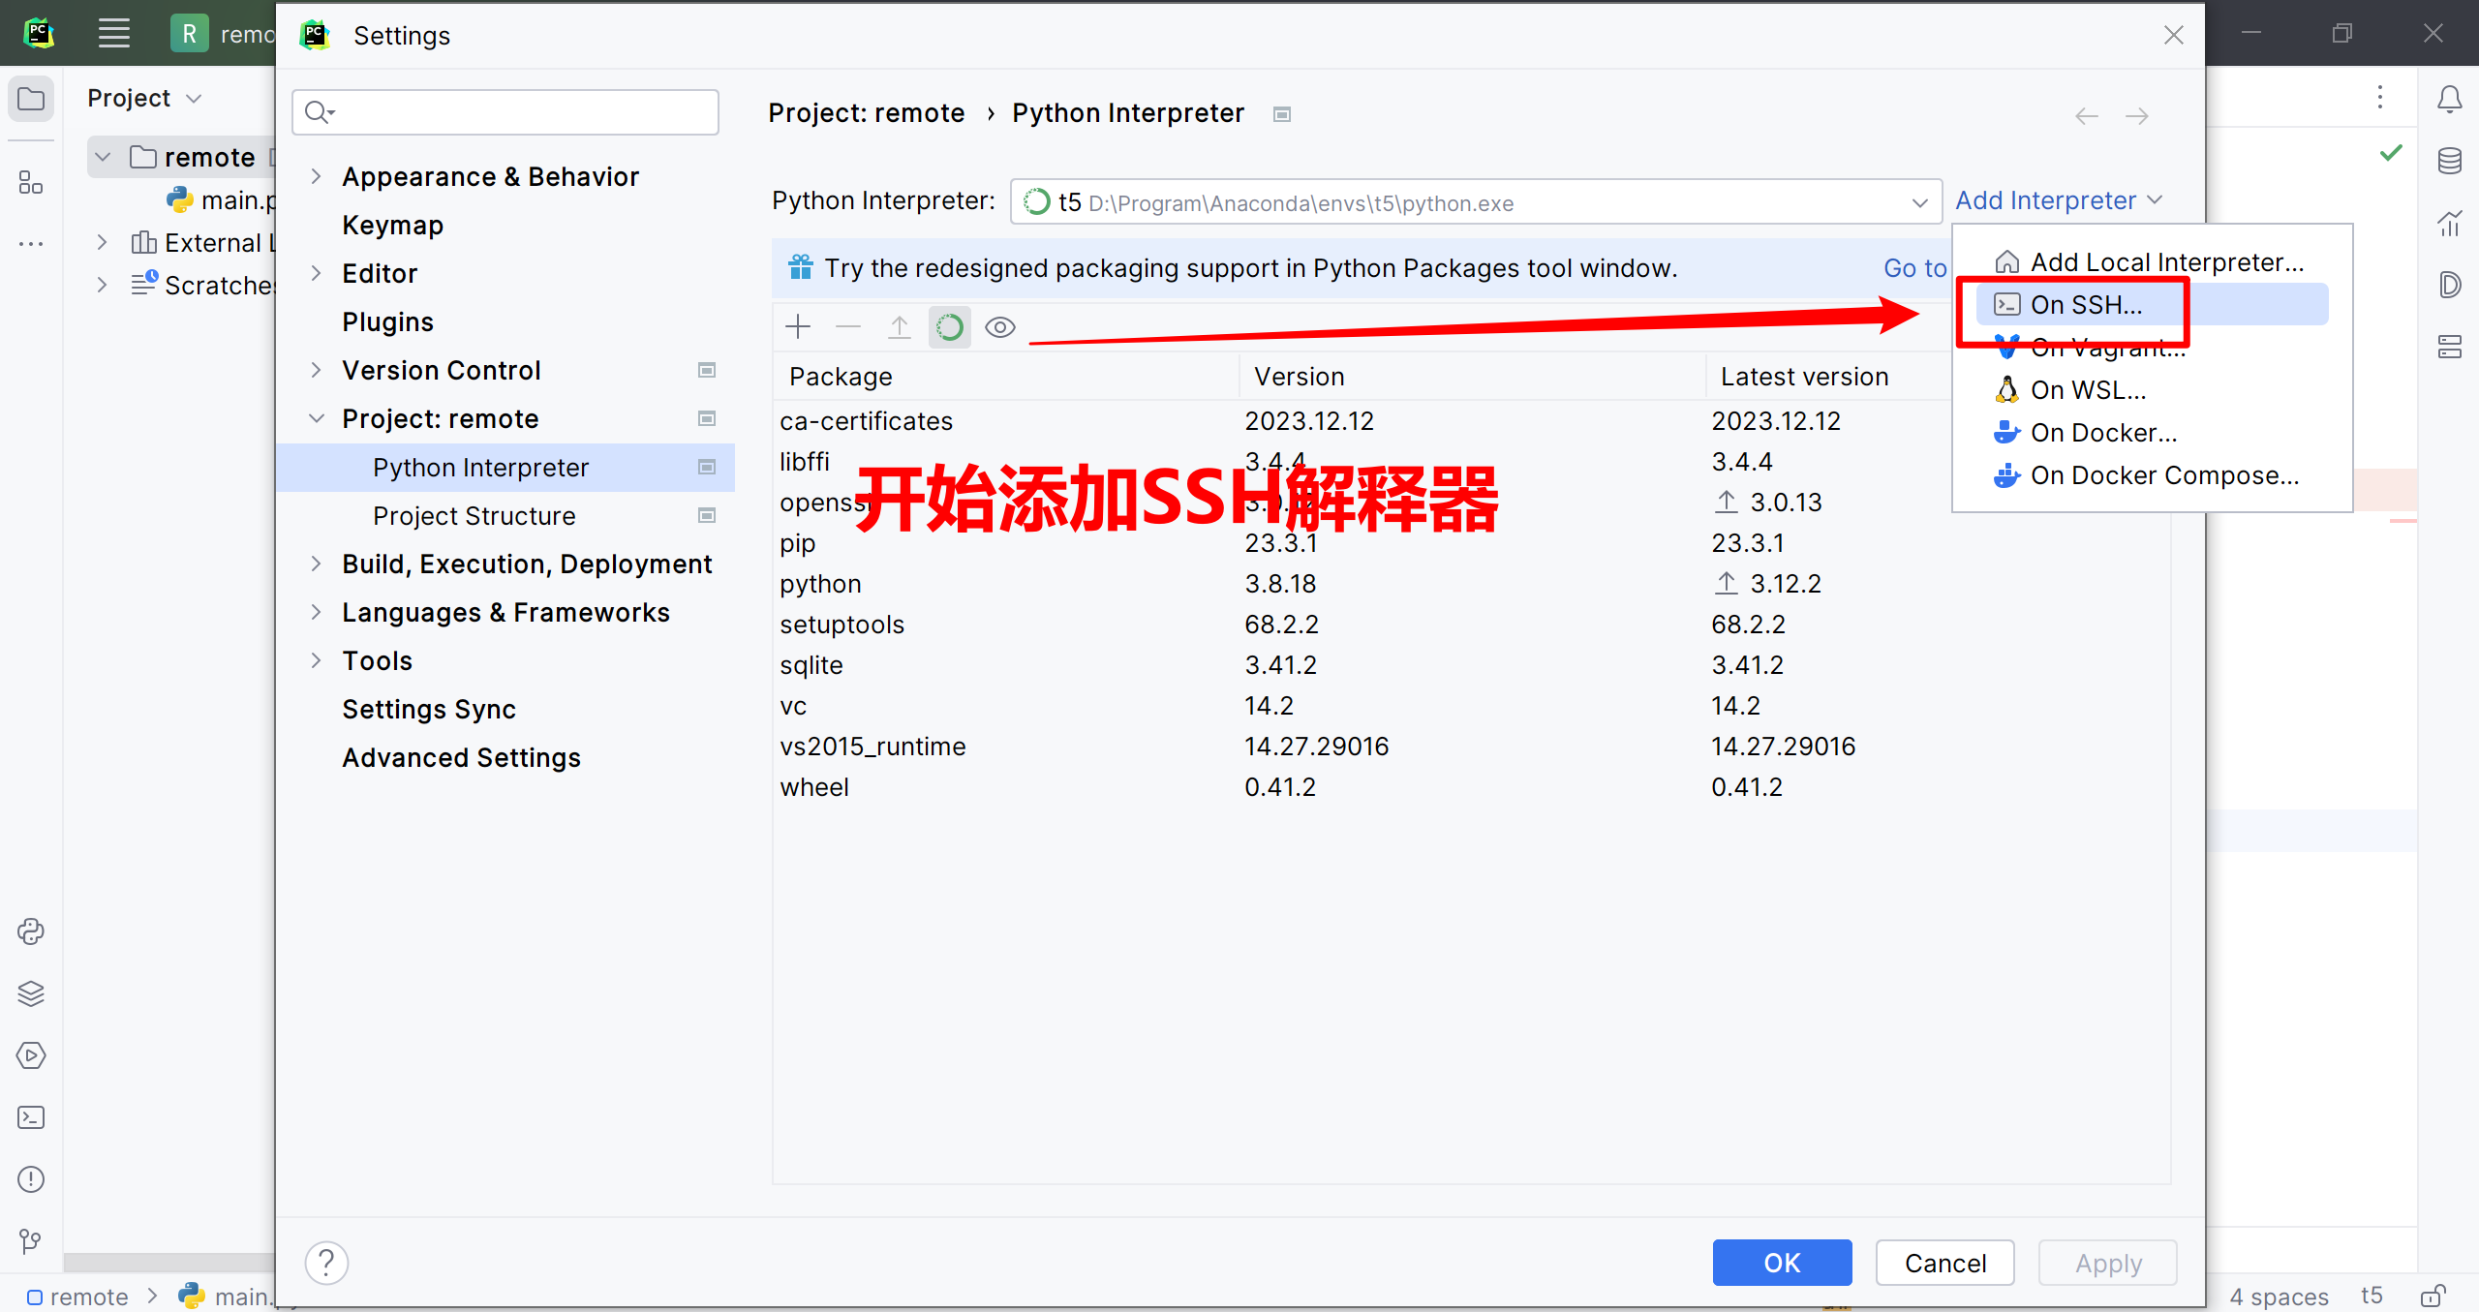Screen dimensions: 2479x1312
Task: Expand the Editor settings group
Action: click(316, 273)
